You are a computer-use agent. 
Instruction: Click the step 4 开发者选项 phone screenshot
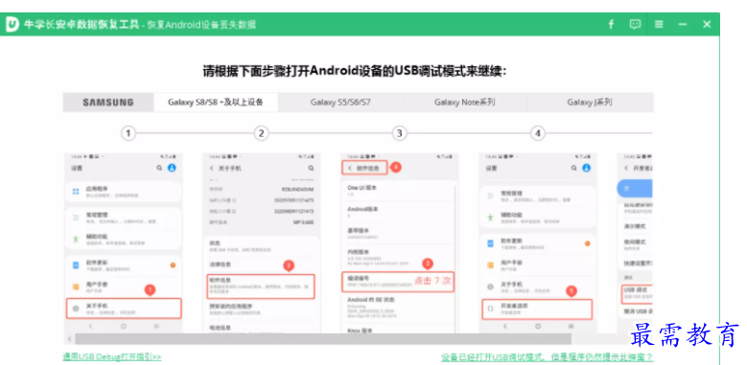tap(537, 242)
